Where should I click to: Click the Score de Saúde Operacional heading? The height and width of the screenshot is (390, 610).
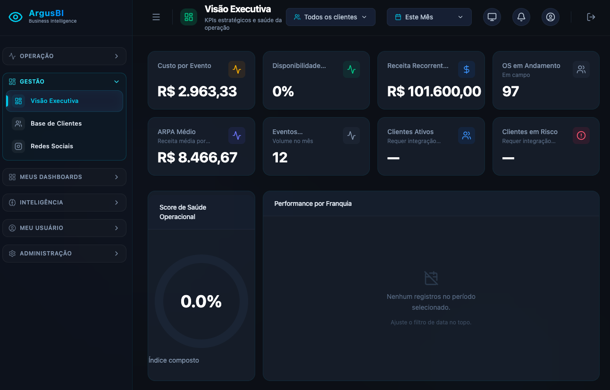(183, 212)
